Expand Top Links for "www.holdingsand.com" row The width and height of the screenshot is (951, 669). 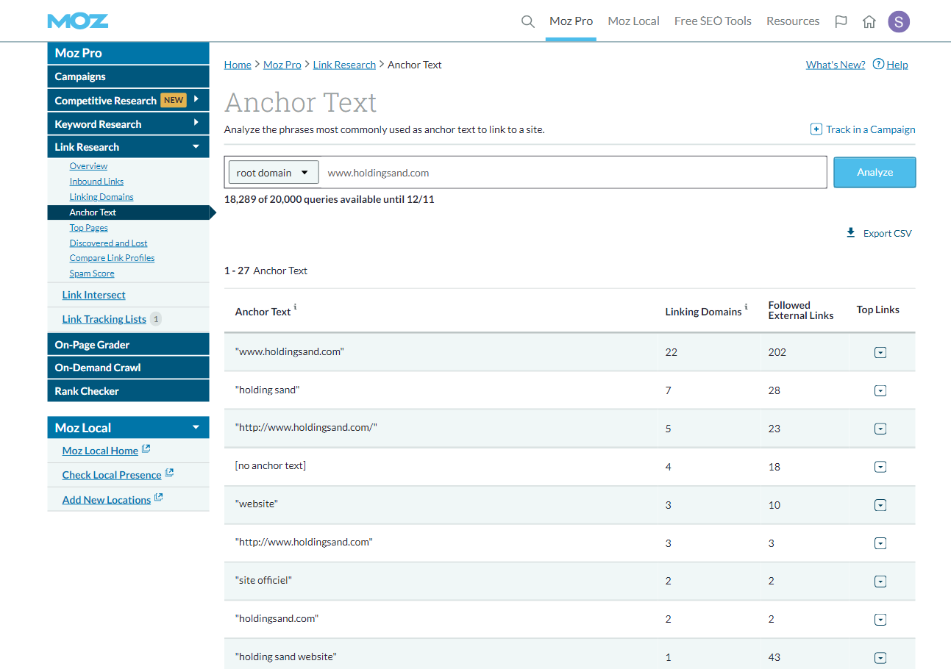pyautogui.click(x=880, y=352)
